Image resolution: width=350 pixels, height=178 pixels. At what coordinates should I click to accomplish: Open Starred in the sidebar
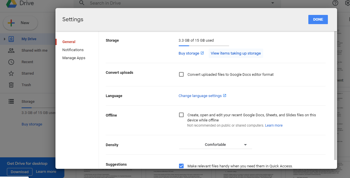tap(28, 73)
